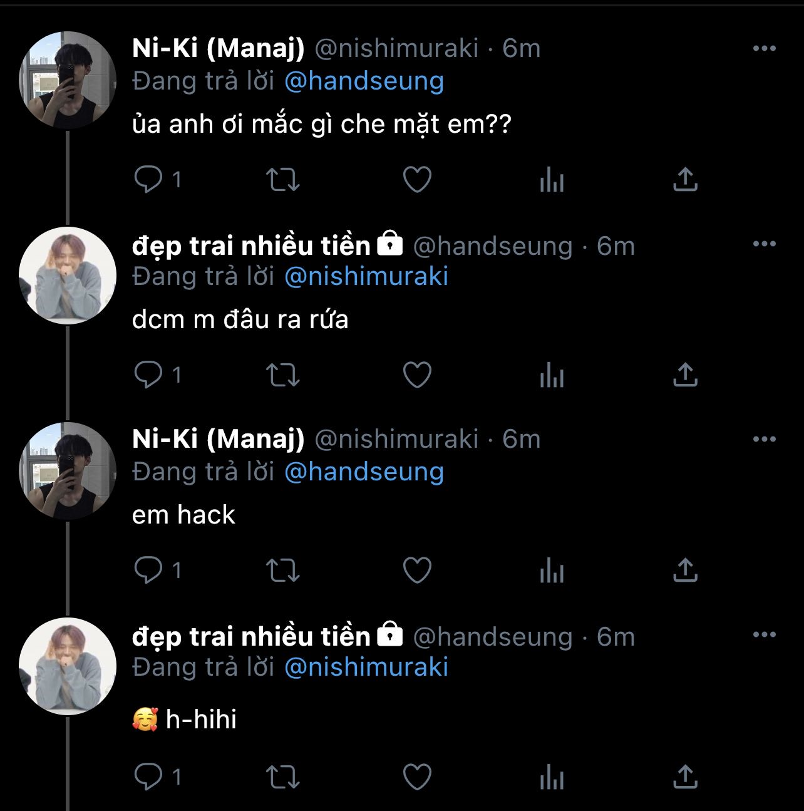The height and width of the screenshot is (811, 804).
Task: Retweet the 'em hack' tweet
Action: [x=283, y=571]
